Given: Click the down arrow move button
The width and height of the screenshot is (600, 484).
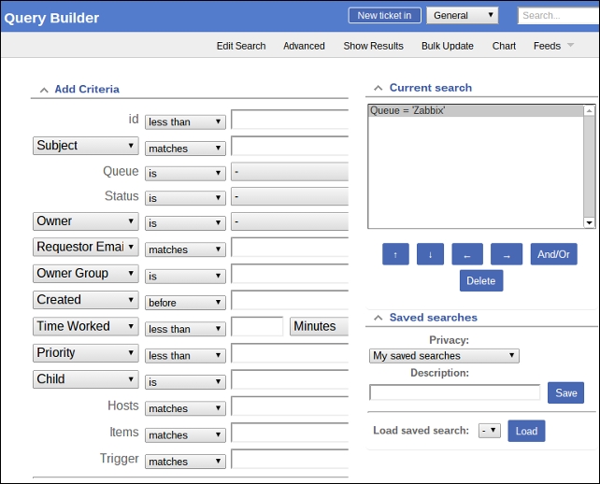Looking at the screenshot, I should (x=430, y=254).
